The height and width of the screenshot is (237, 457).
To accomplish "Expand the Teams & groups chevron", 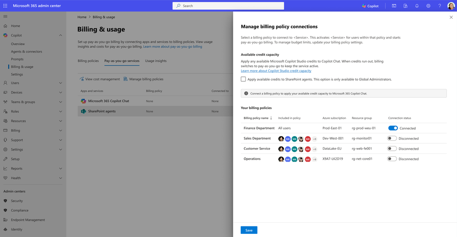I will [61, 102].
